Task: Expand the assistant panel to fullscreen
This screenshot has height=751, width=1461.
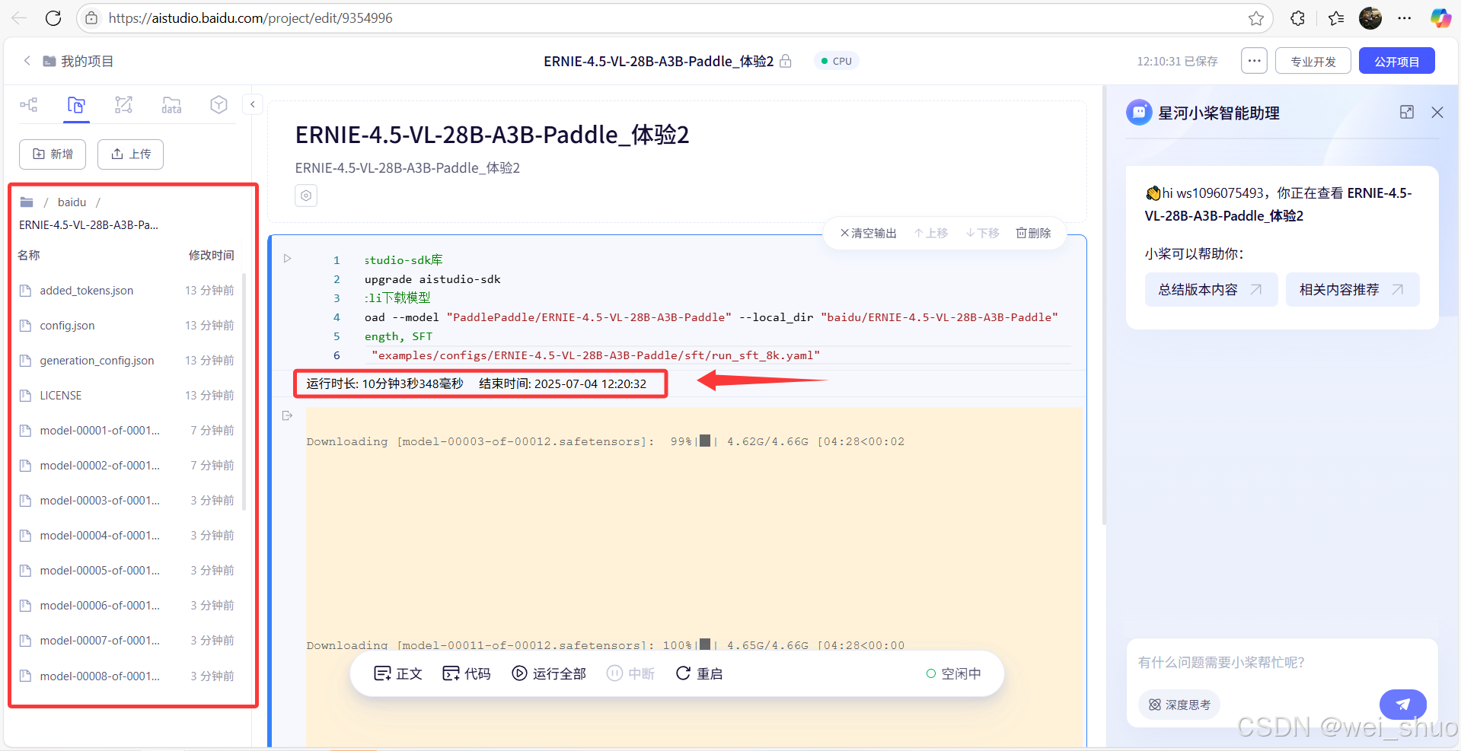Action: tap(1407, 112)
